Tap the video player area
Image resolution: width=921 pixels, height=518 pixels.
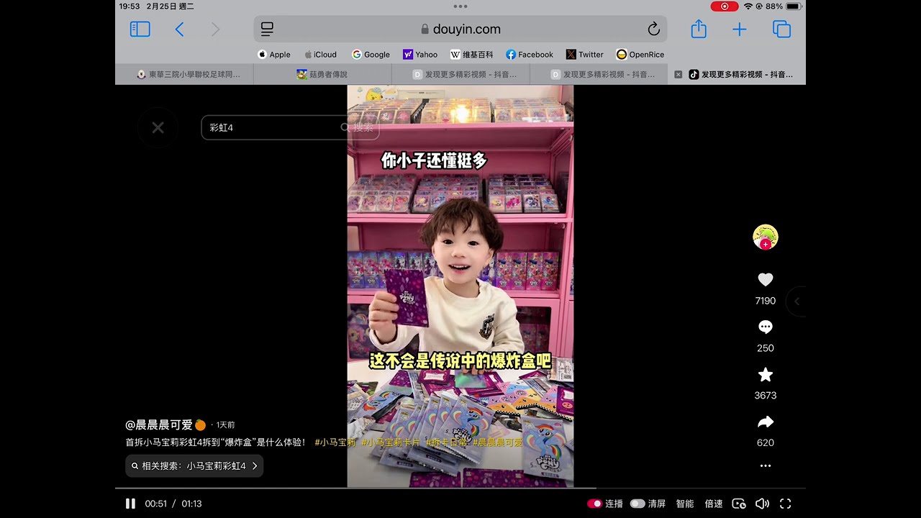pyautogui.click(x=460, y=286)
